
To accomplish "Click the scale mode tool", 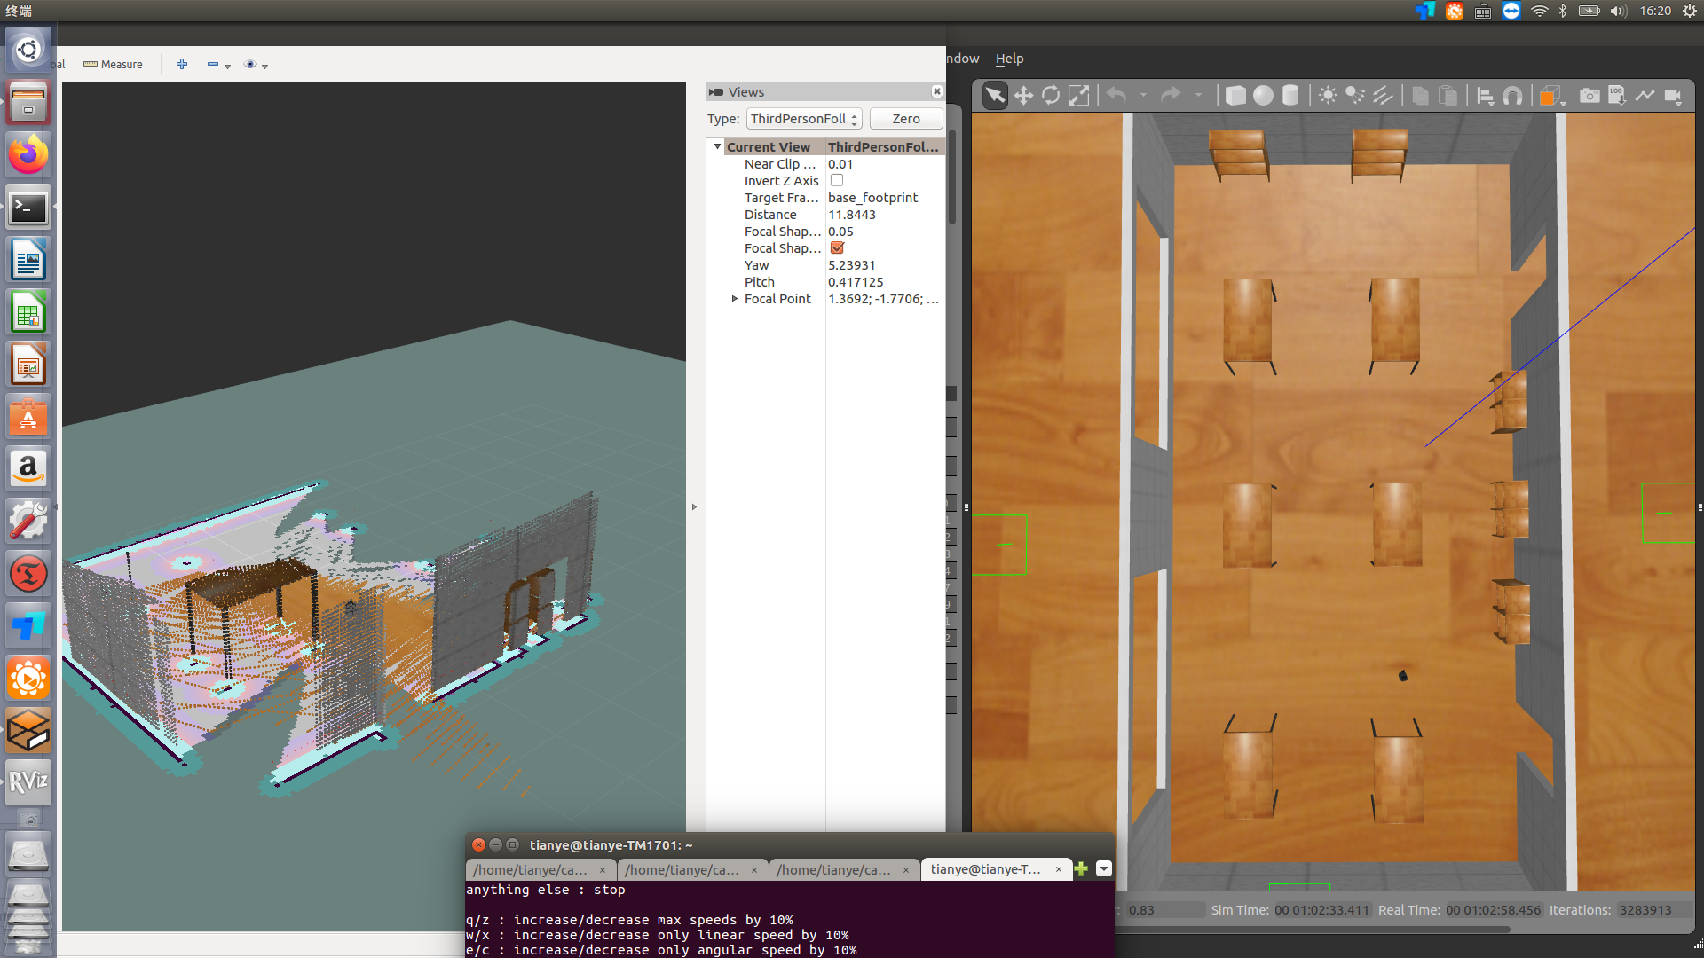I will (1078, 96).
